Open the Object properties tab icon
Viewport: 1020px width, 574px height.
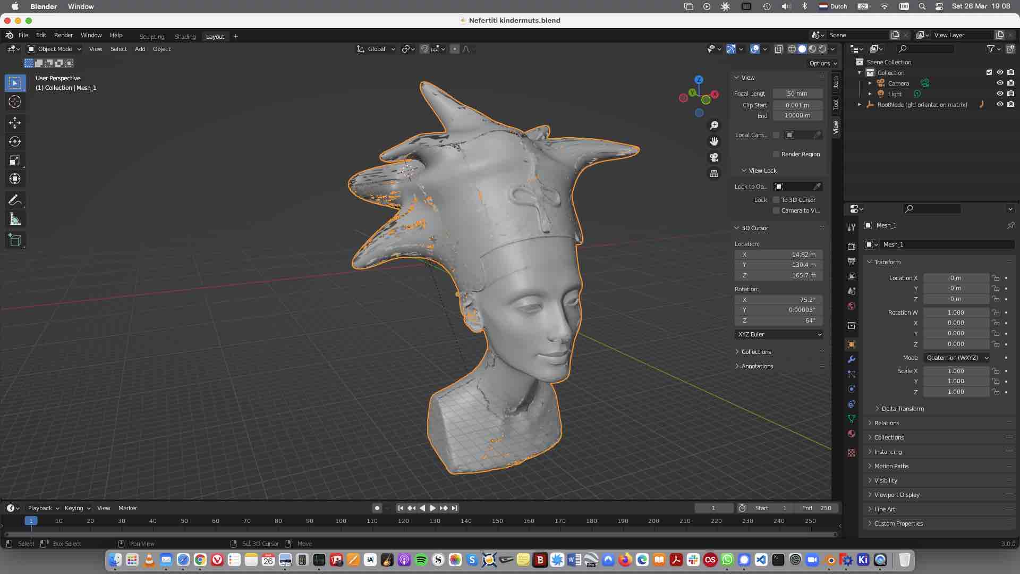point(852,344)
